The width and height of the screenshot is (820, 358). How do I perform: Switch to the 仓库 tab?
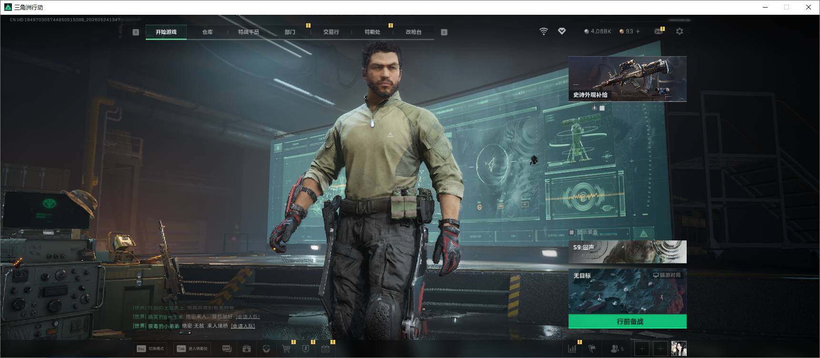pyautogui.click(x=208, y=32)
